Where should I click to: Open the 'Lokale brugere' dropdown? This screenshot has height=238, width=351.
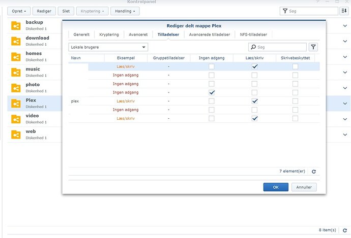coord(108,47)
